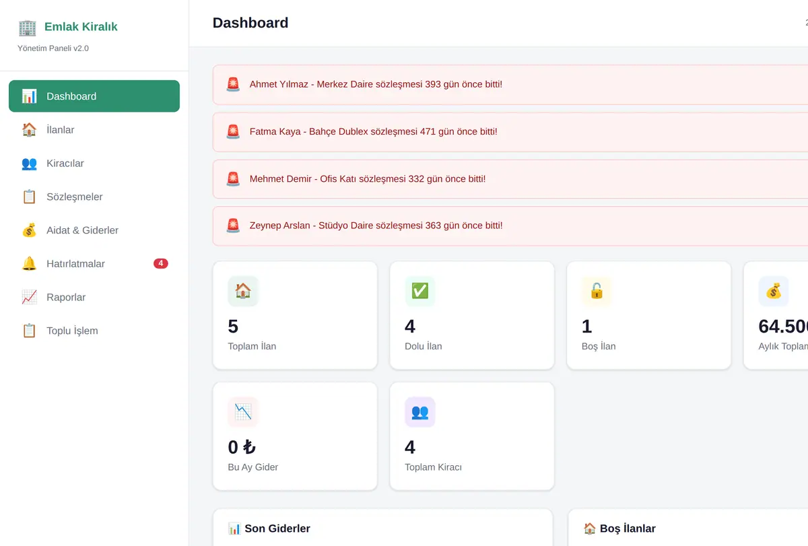The image size is (808, 546).
Task: Open the Dashboard menu item
Action: click(94, 96)
